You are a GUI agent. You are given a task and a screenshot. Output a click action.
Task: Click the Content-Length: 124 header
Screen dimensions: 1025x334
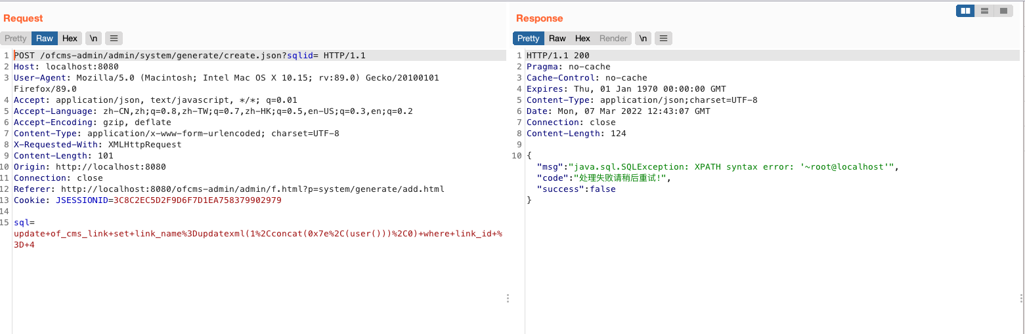(x=577, y=134)
